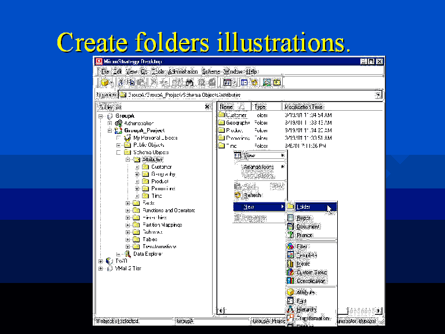
Task: Click the Attribute cube icon in the submenu
Action: coord(291,292)
